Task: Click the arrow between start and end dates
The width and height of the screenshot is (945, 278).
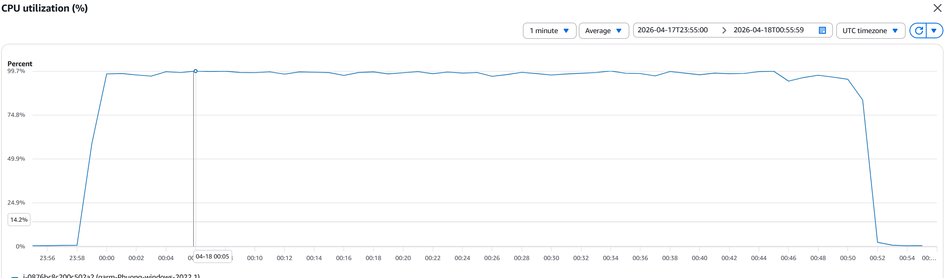Action: coord(724,30)
